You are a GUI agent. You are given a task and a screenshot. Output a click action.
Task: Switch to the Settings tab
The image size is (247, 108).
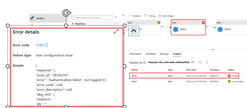click(164, 54)
